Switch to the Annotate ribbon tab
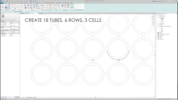 (14, 3)
